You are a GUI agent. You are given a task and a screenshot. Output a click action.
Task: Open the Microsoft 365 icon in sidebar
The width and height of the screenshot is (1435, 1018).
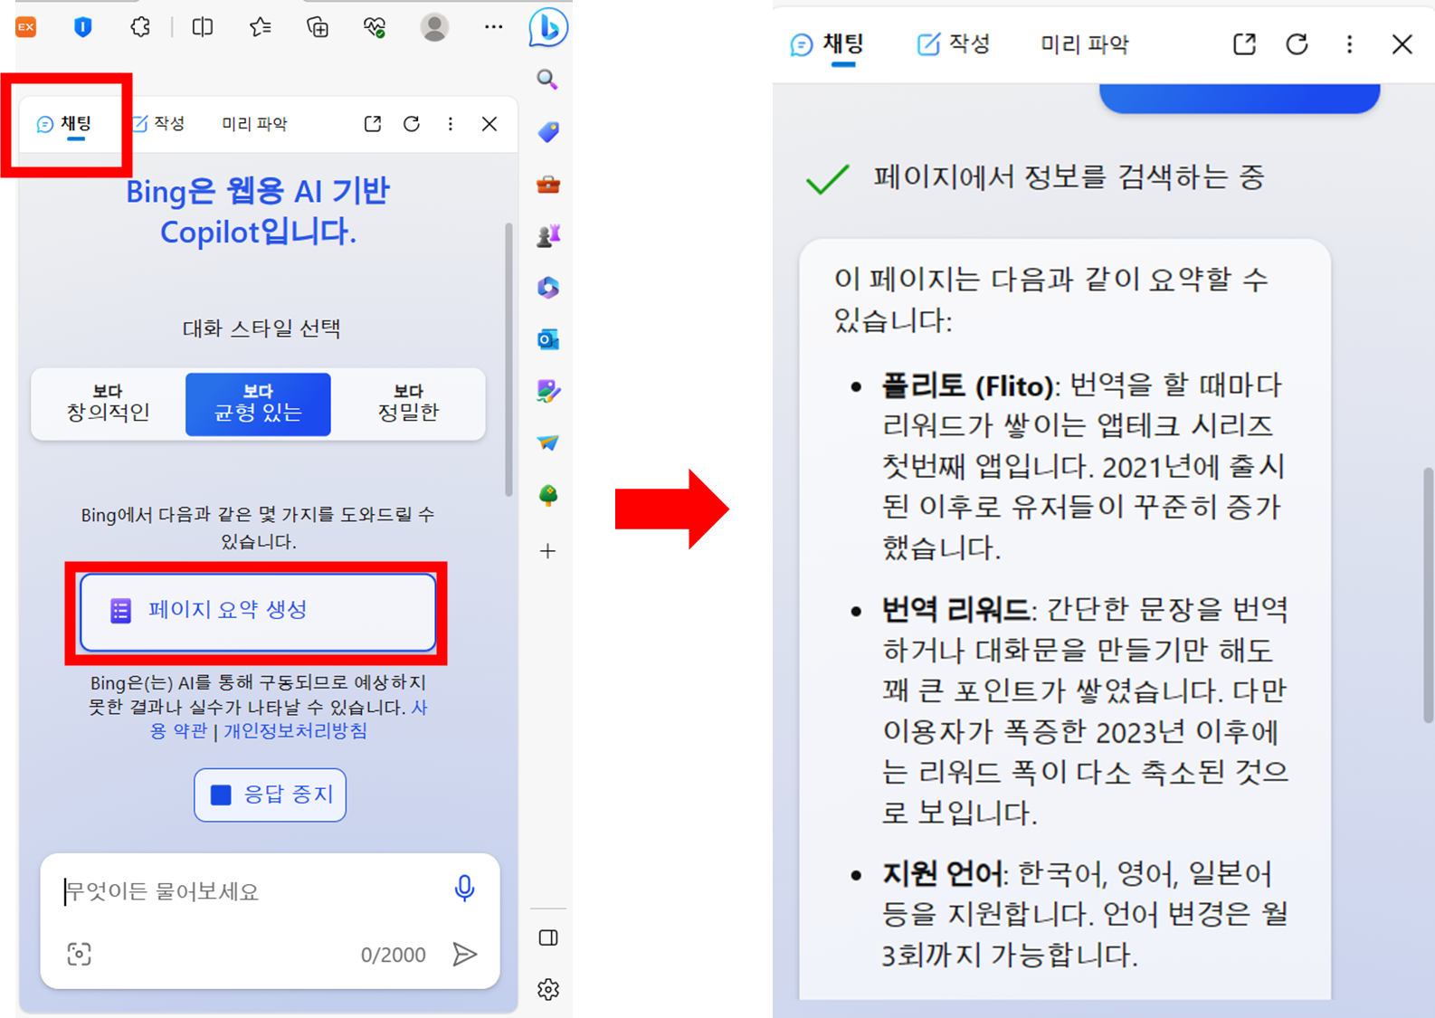(x=548, y=288)
